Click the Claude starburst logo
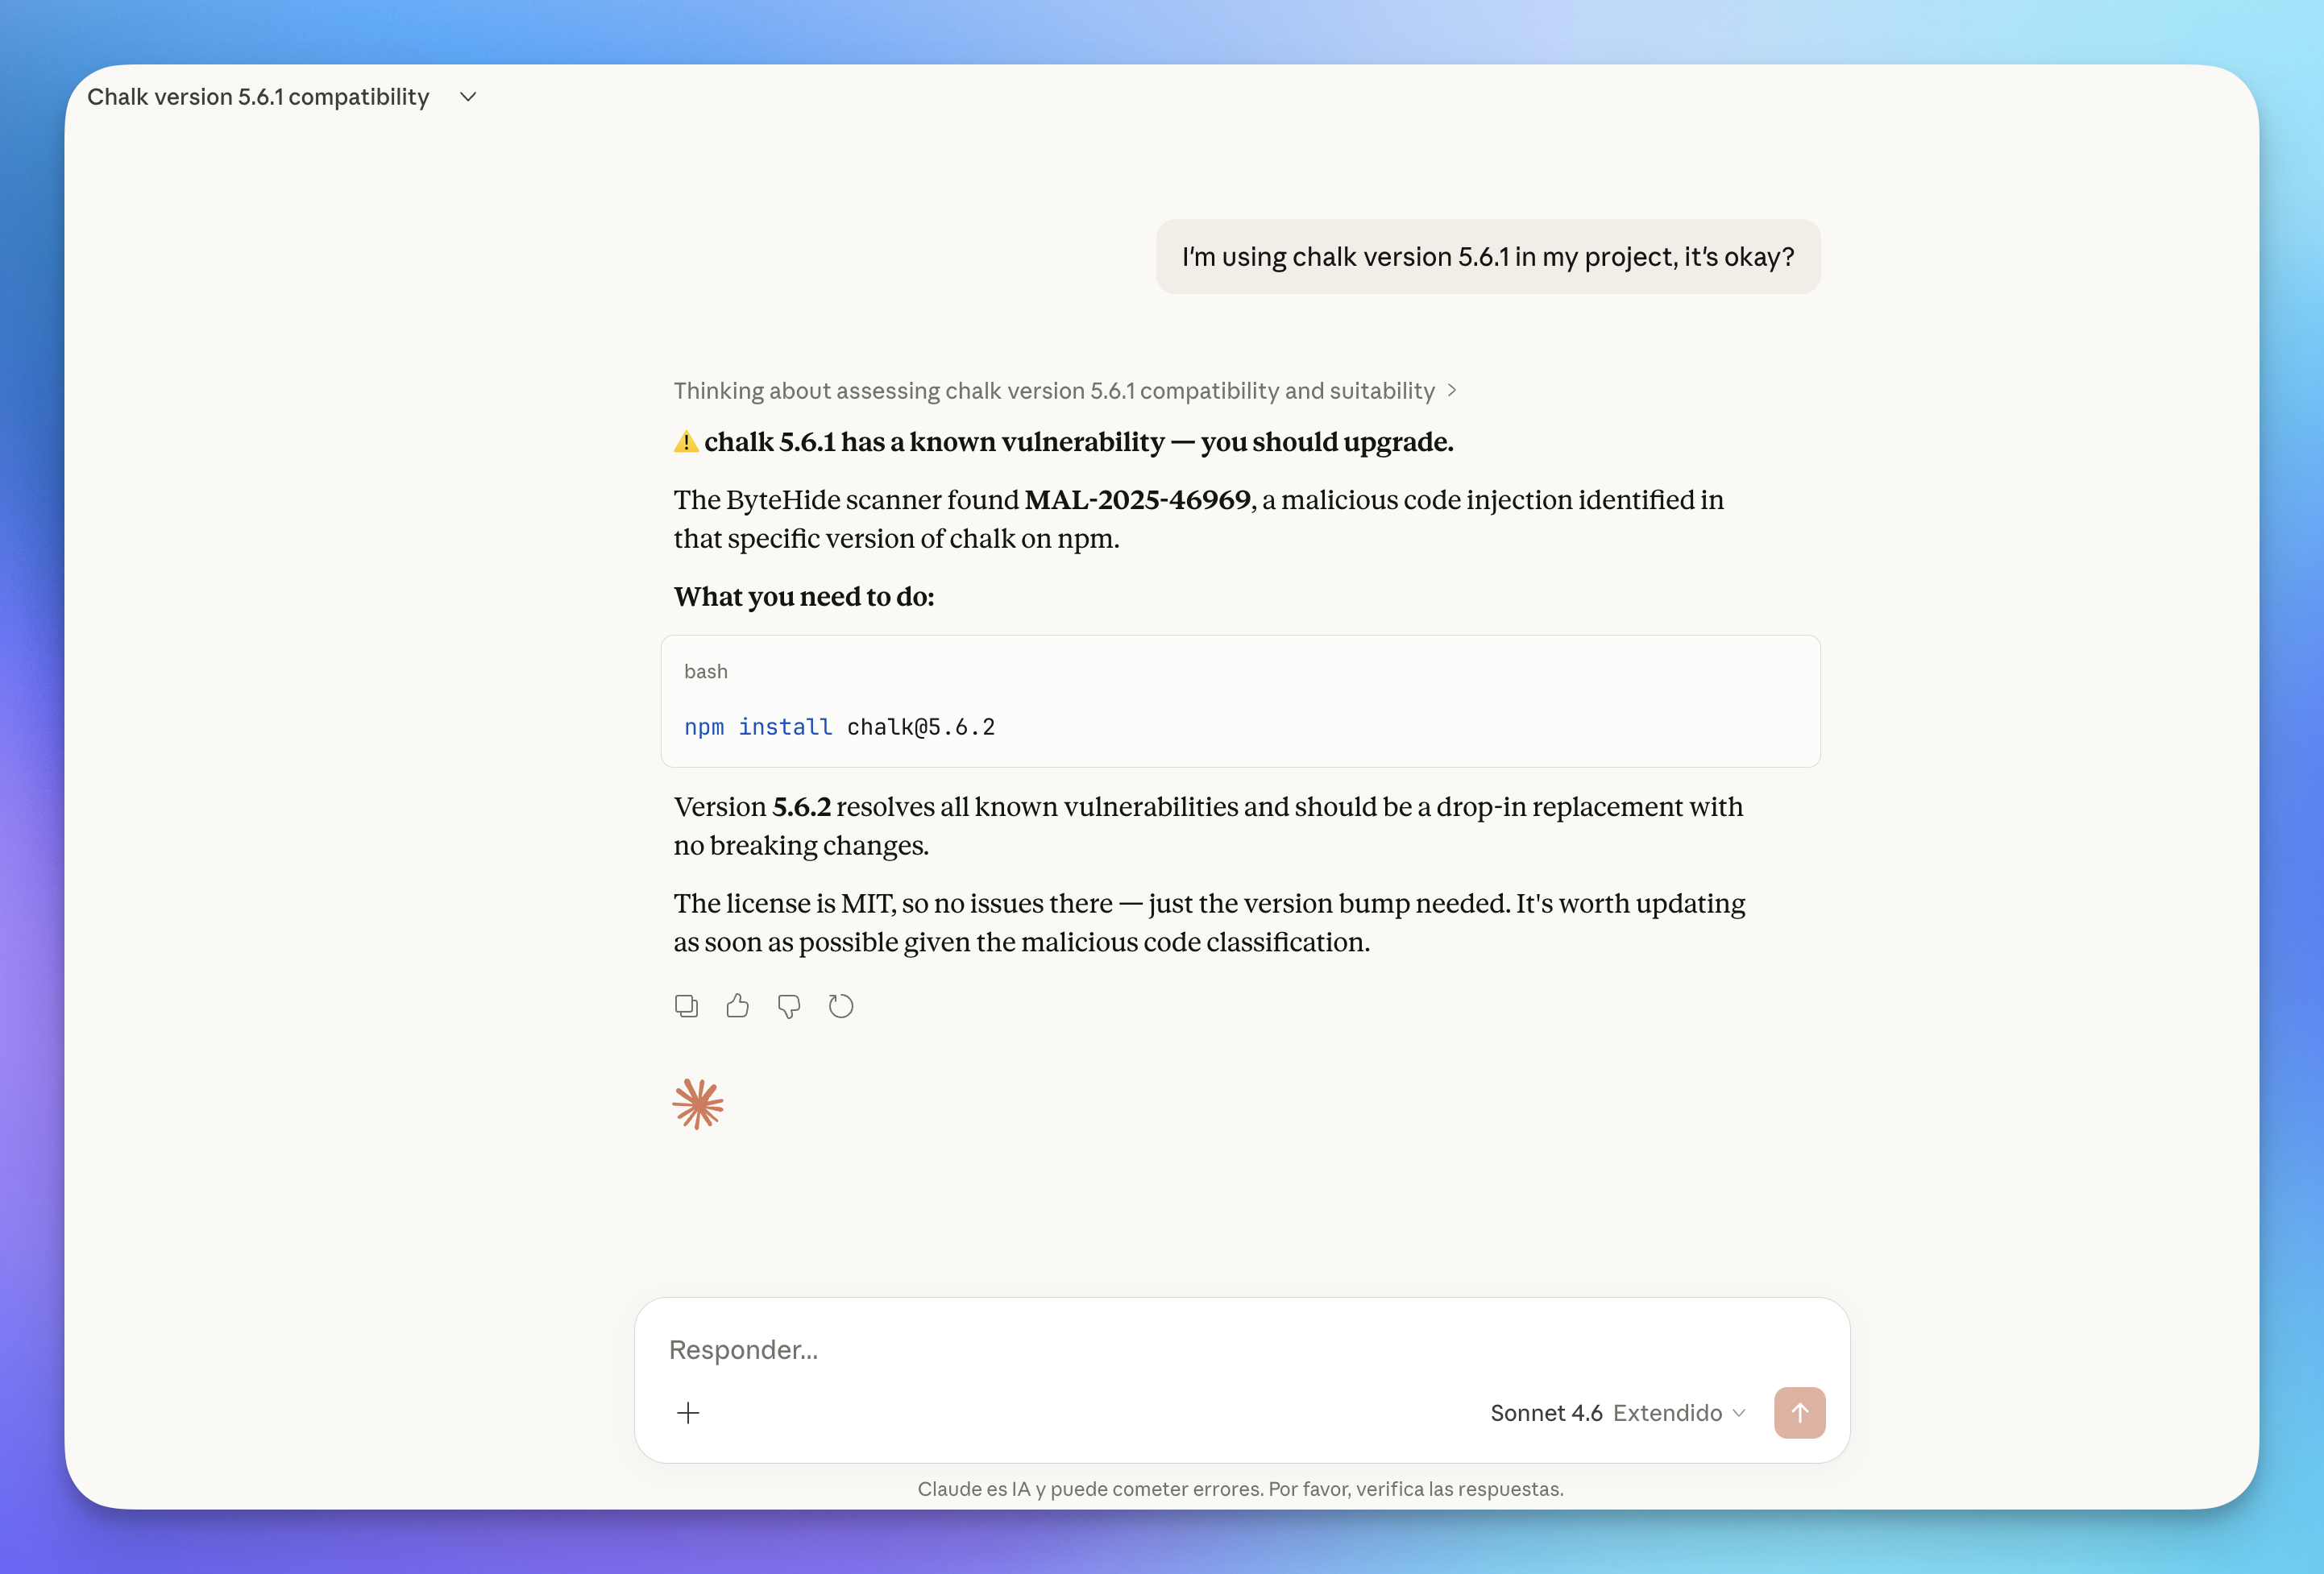 coord(698,1104)
